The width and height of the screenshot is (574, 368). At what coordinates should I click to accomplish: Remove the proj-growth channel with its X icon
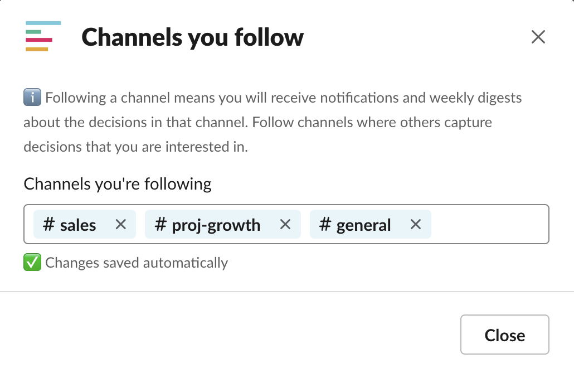(285, 225)
